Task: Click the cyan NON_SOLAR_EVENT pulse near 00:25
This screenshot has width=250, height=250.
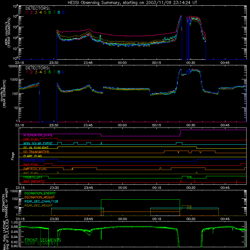Action: pyautogui.click(x=179, y=143)
